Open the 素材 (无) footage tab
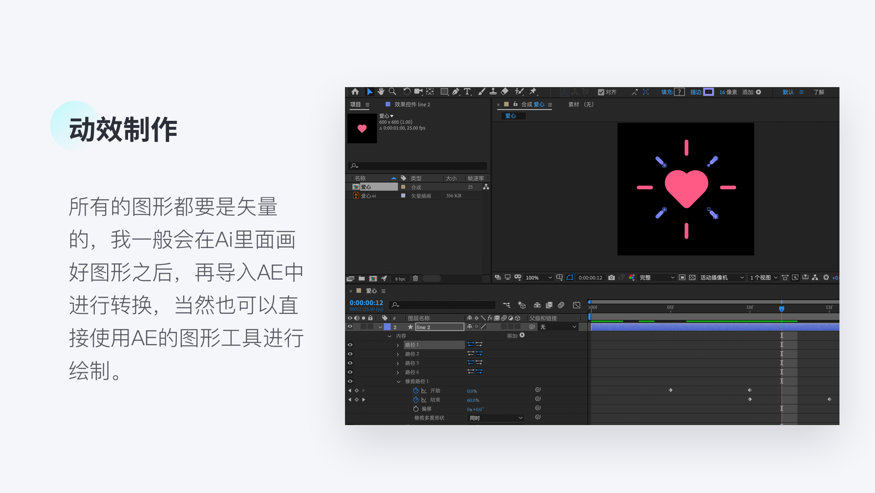875x493 pixels. point(581,104)
